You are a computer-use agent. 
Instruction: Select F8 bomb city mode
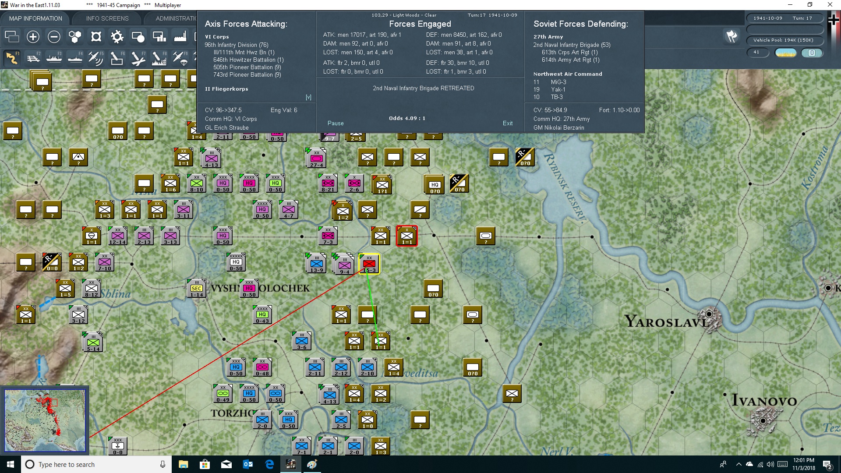159,58
